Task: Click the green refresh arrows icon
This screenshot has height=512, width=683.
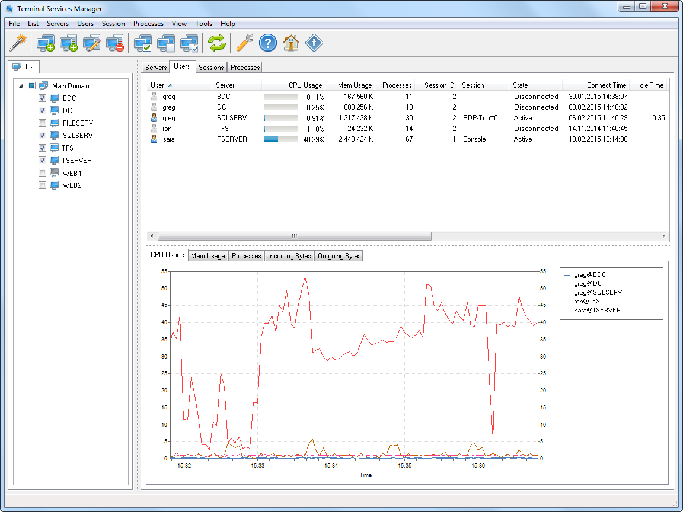Action: point(217,43)
